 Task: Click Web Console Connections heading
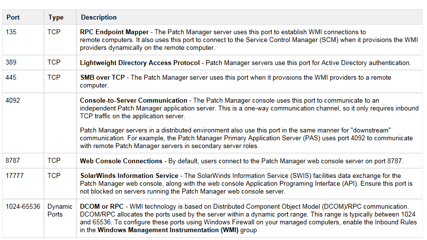[x=121, y=161]
